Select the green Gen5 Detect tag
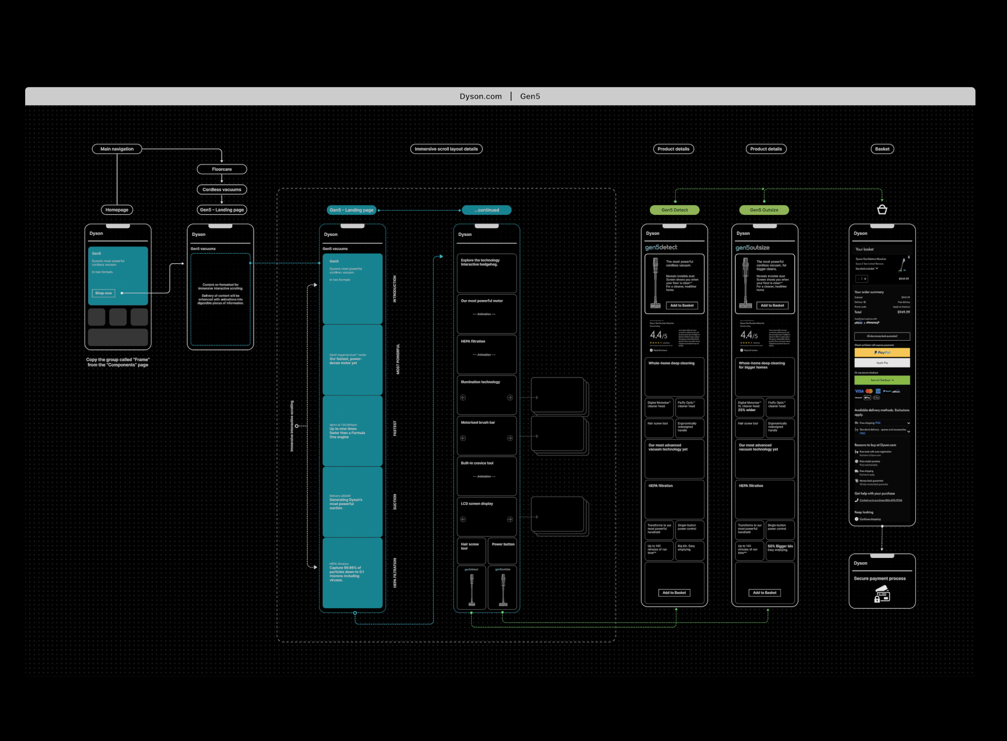Image resolution: width=1007 pixels, height=741 pixels. tap(674, 210)
